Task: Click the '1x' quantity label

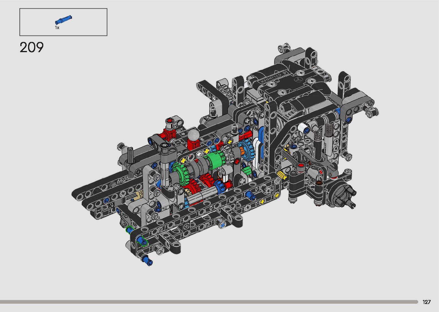Action: [x=57, y=28]
